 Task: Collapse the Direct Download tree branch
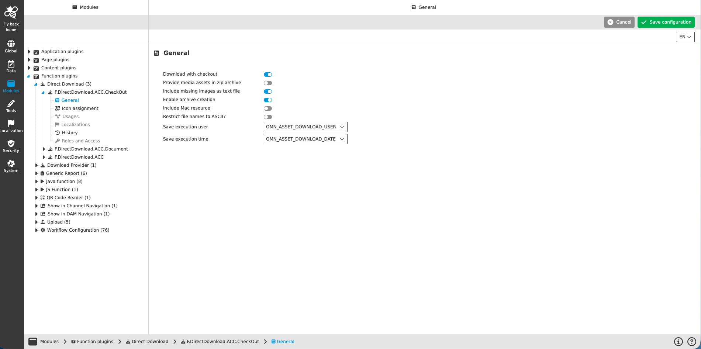coord(36,84)
